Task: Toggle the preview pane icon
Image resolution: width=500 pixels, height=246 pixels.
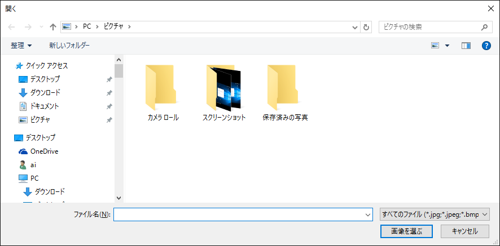Action: (466, 46)
